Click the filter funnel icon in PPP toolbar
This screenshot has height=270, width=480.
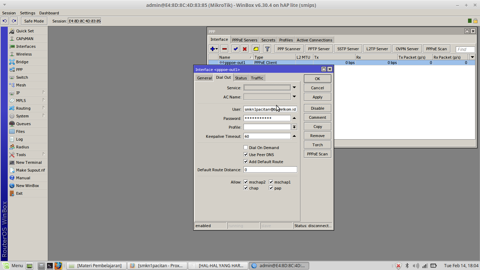coord(267,49)
